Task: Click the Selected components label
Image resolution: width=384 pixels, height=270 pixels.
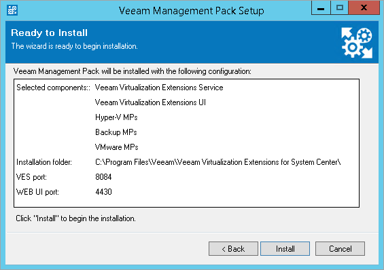Action: (54, 88)
